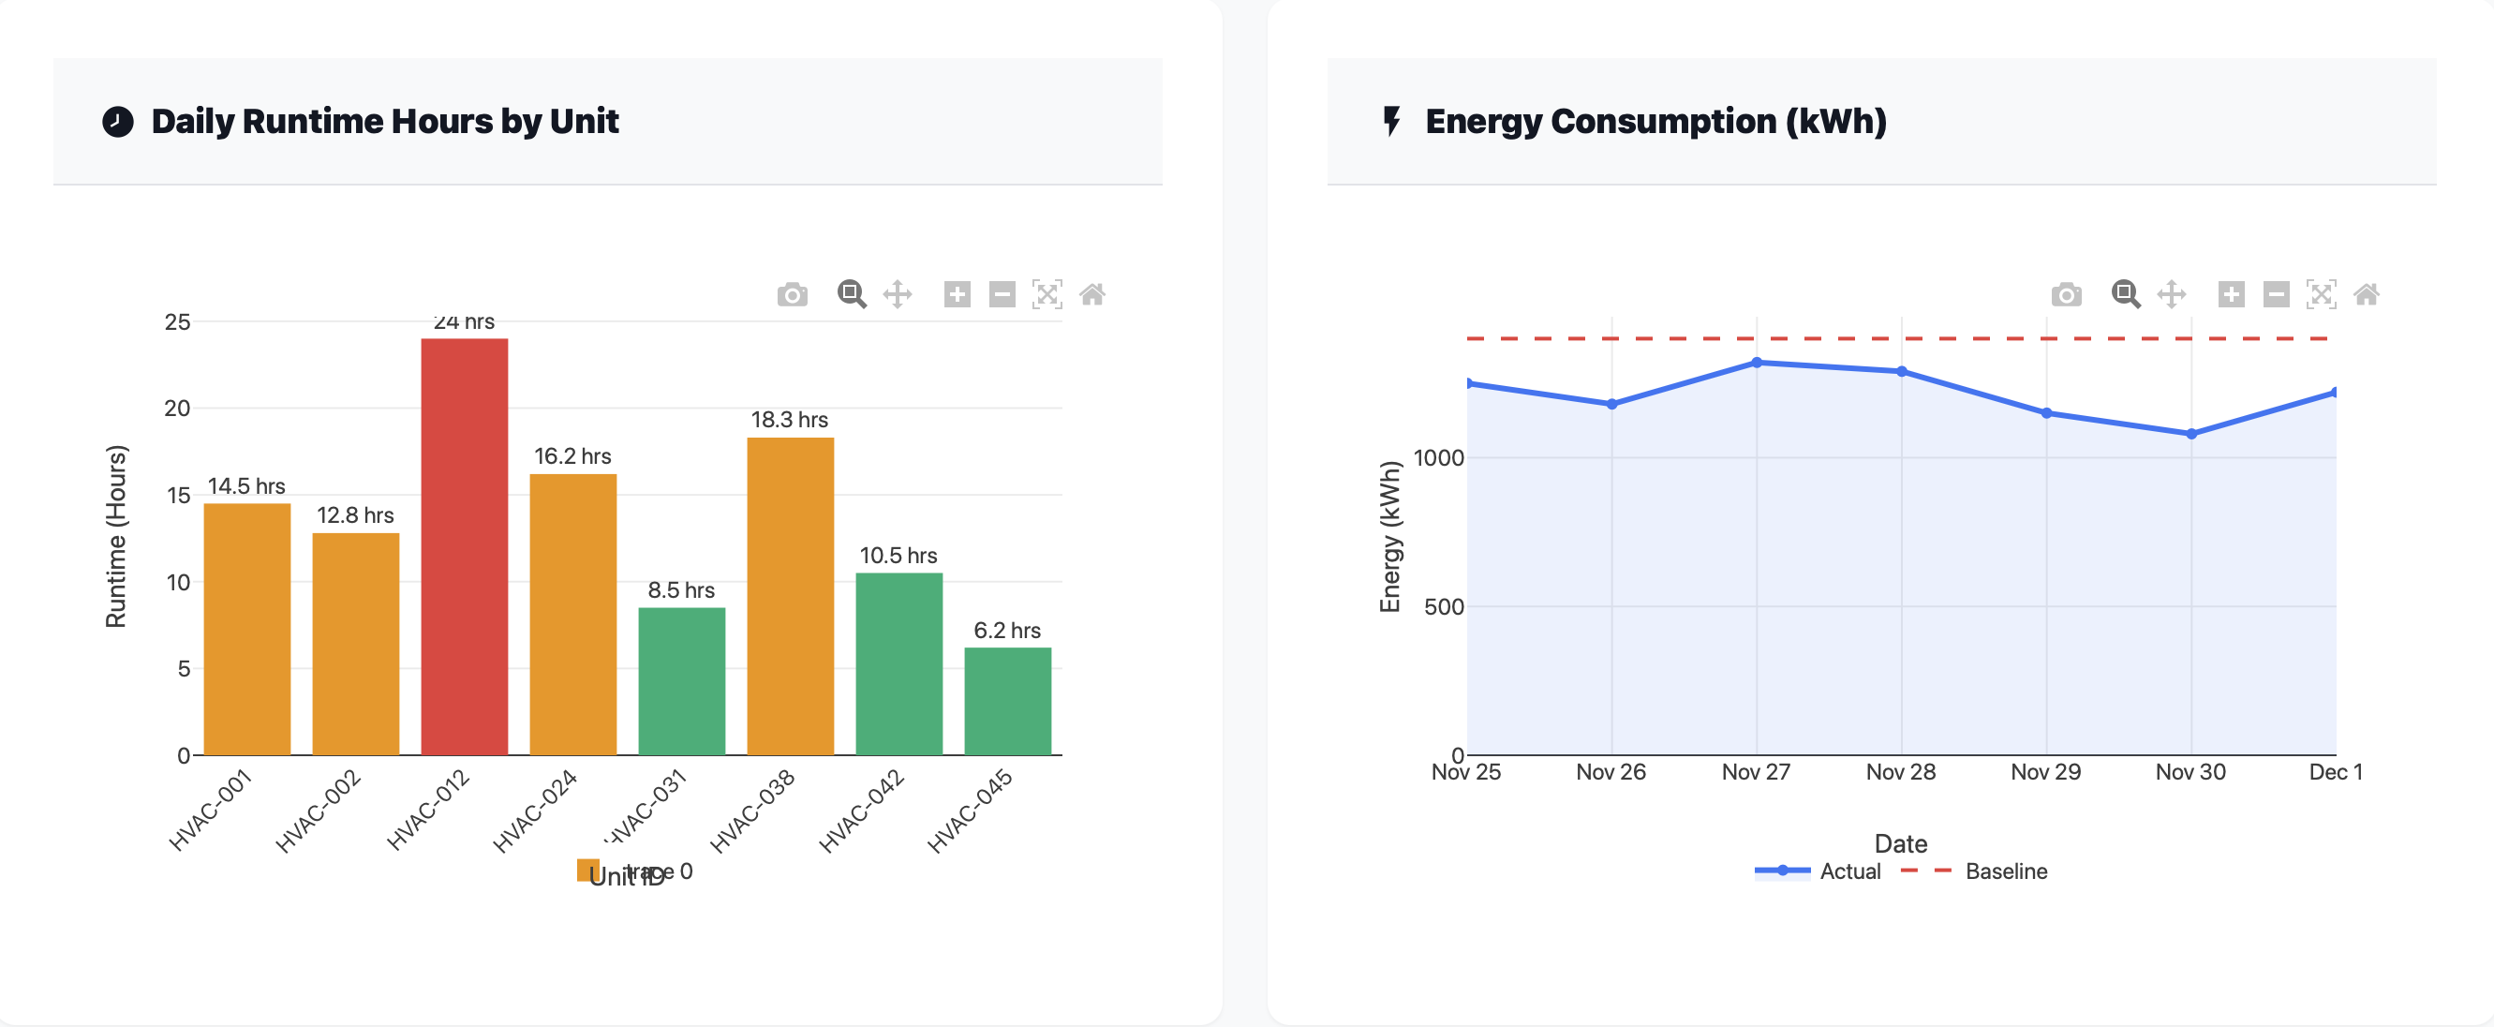Select pan tool on energy chart
2494x1027 pixels.
point(2172,294)
